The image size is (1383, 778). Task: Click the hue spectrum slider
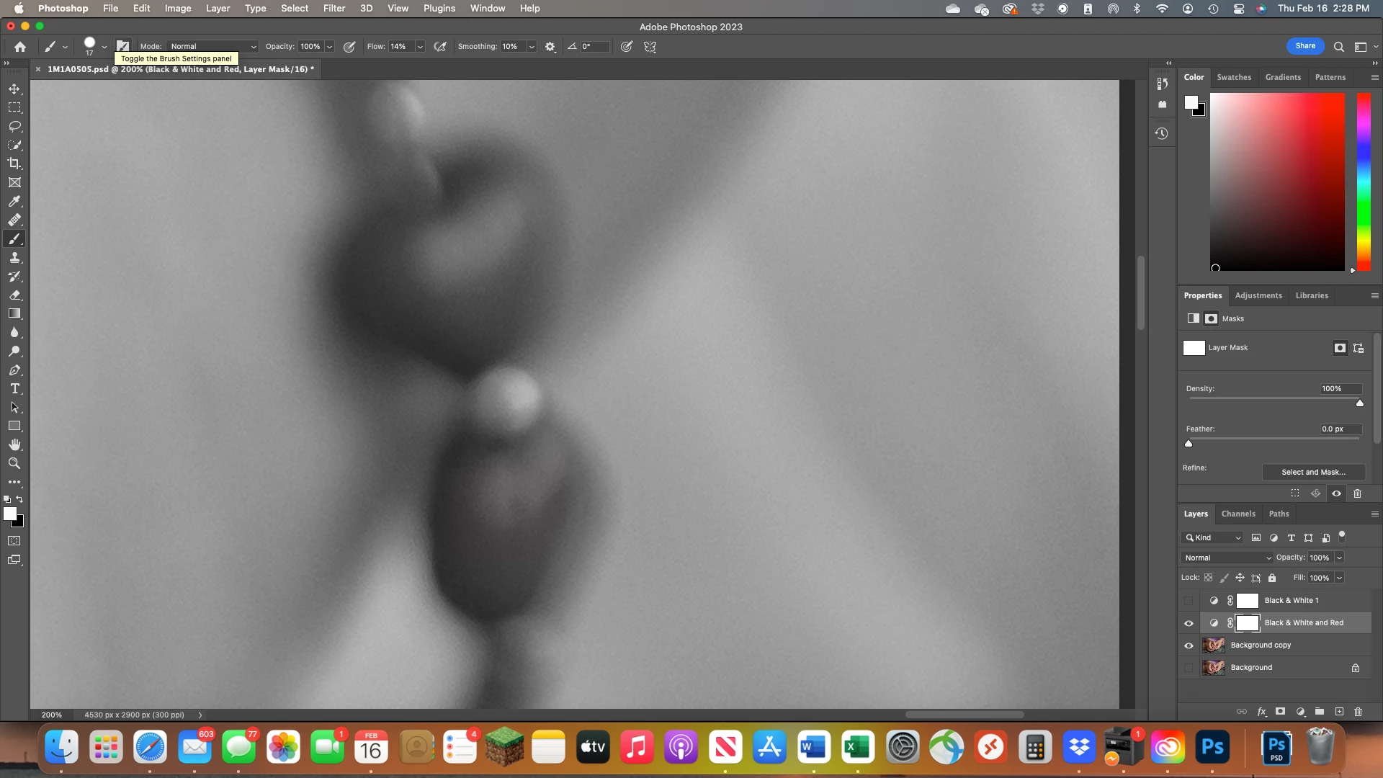click(x=1364, y=182)
